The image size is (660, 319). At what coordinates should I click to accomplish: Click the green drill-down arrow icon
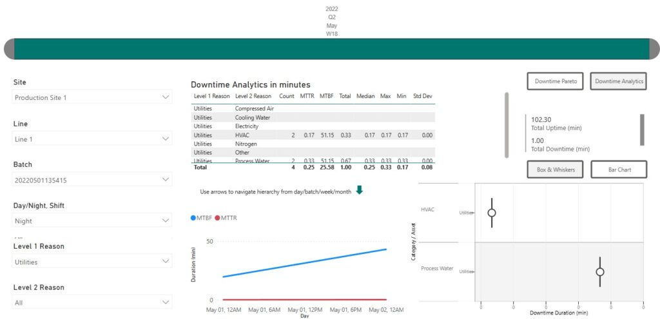pos(360,190)
